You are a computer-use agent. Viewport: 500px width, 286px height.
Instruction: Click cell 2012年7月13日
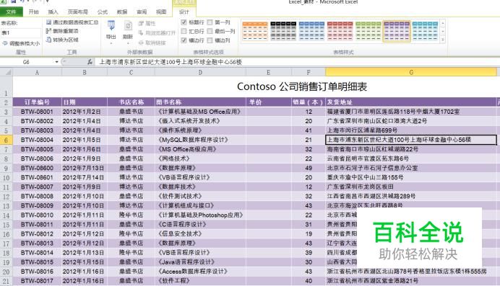(85, 168)
